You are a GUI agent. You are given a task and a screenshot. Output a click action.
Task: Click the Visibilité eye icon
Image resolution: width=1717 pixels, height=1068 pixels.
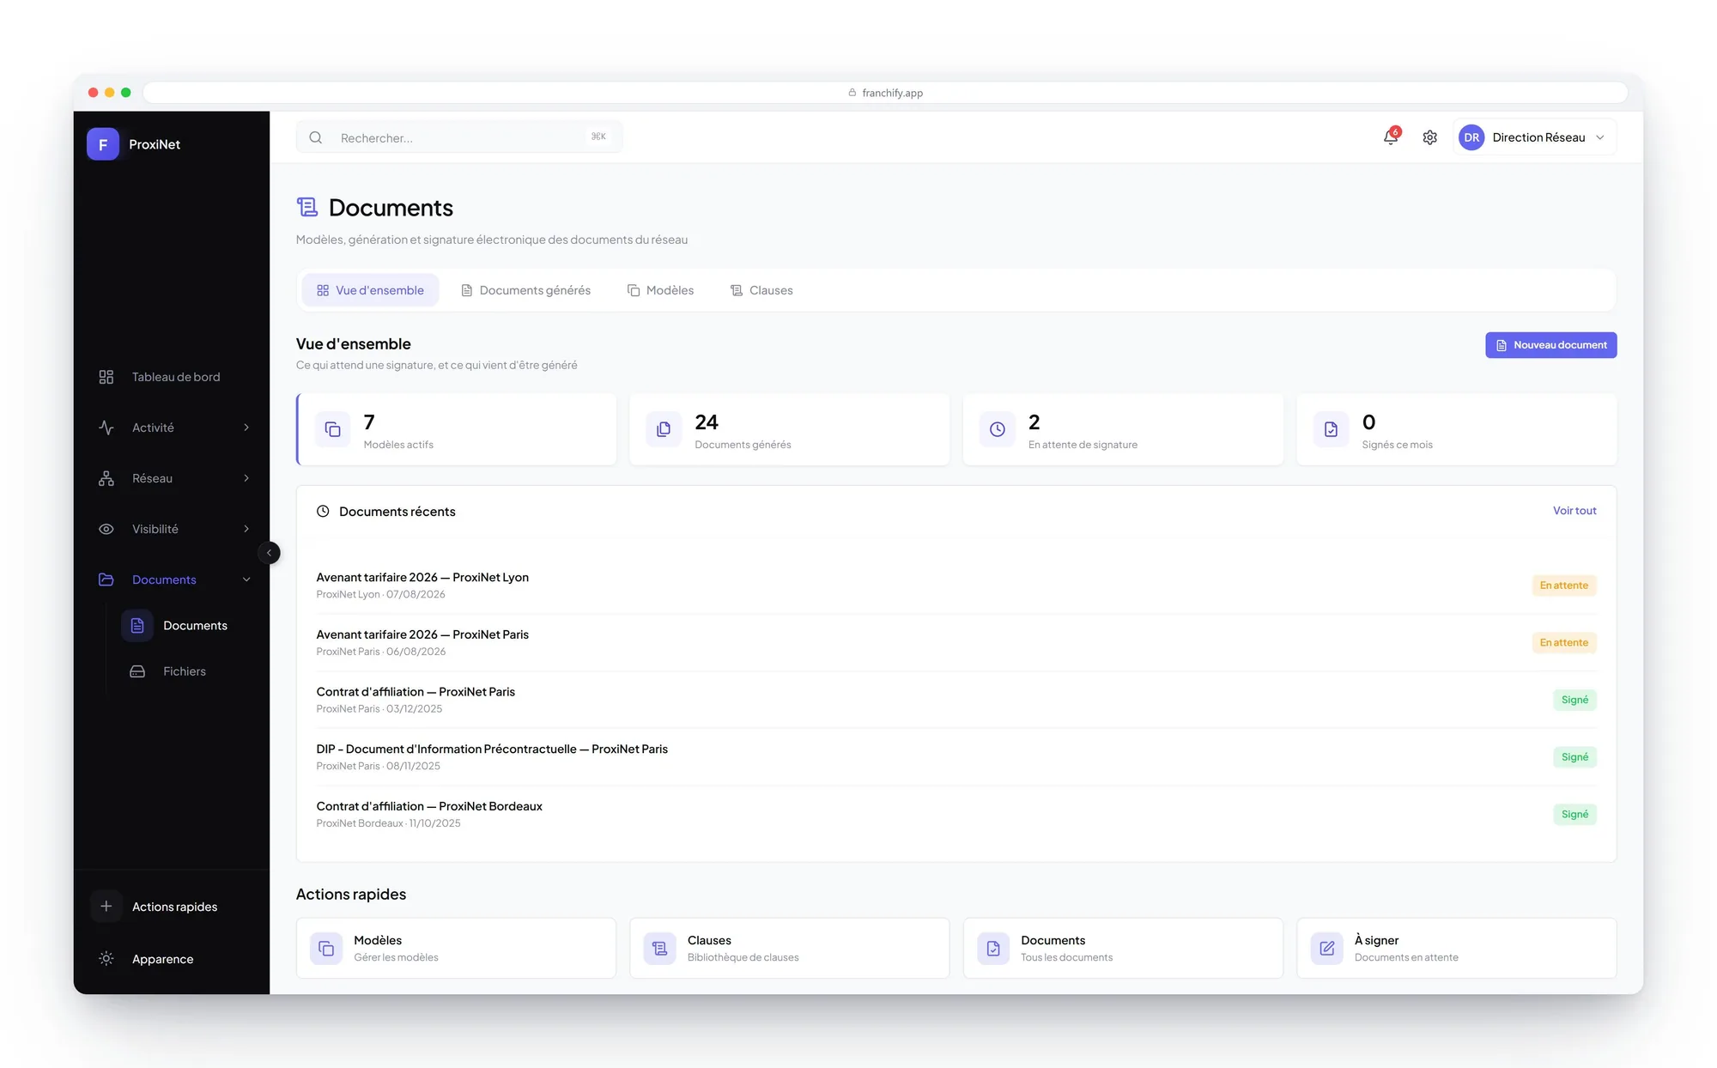pos(106,529)
